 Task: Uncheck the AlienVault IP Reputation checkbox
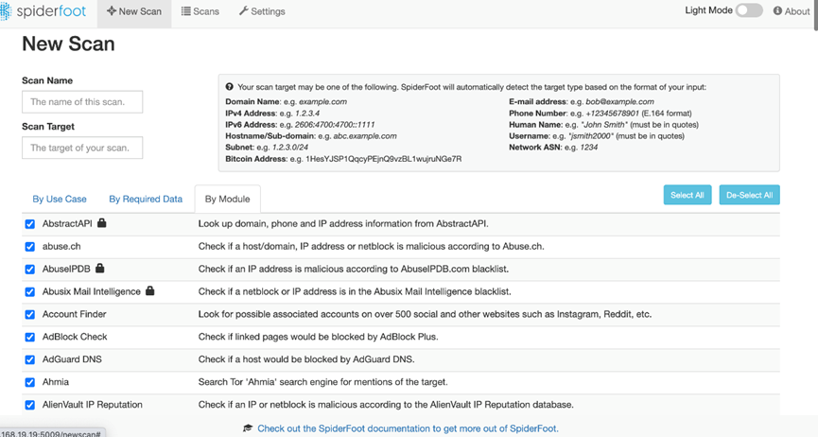pos(29,405)
